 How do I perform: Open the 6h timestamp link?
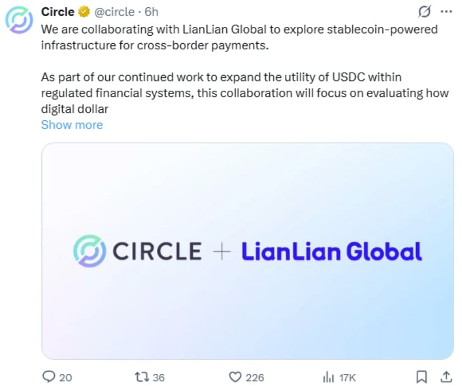tap(152, 12)
